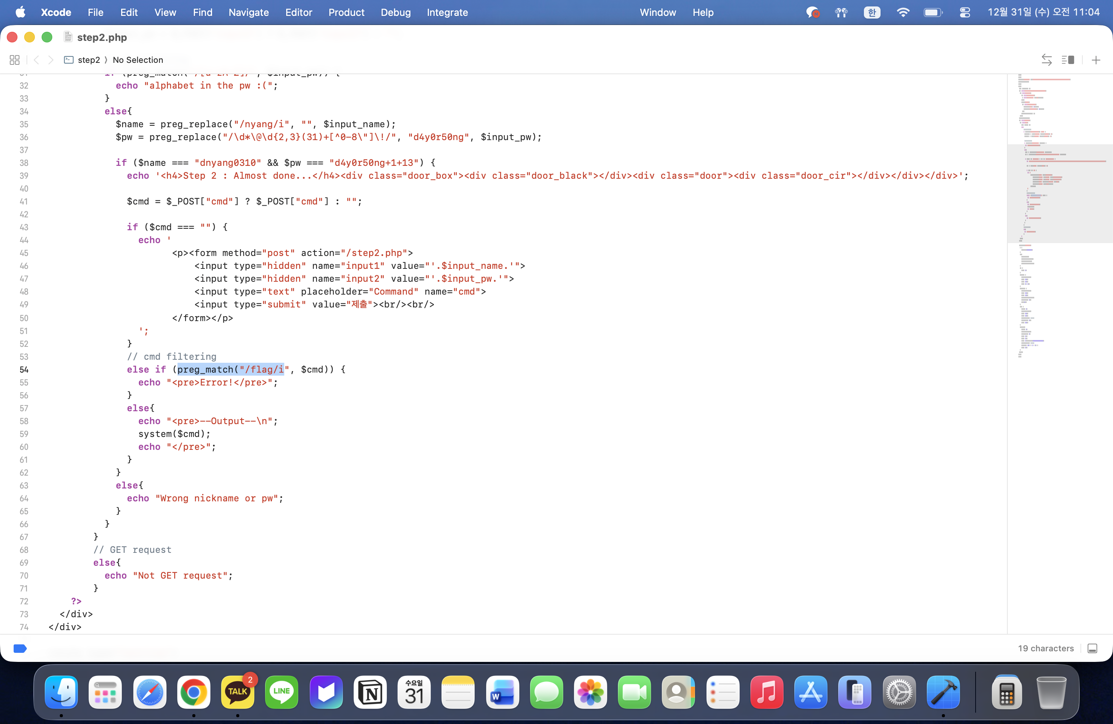Viewport: 1113px width, 724px height.
Task: Open the related items grid menu
Action: (14, 60)
